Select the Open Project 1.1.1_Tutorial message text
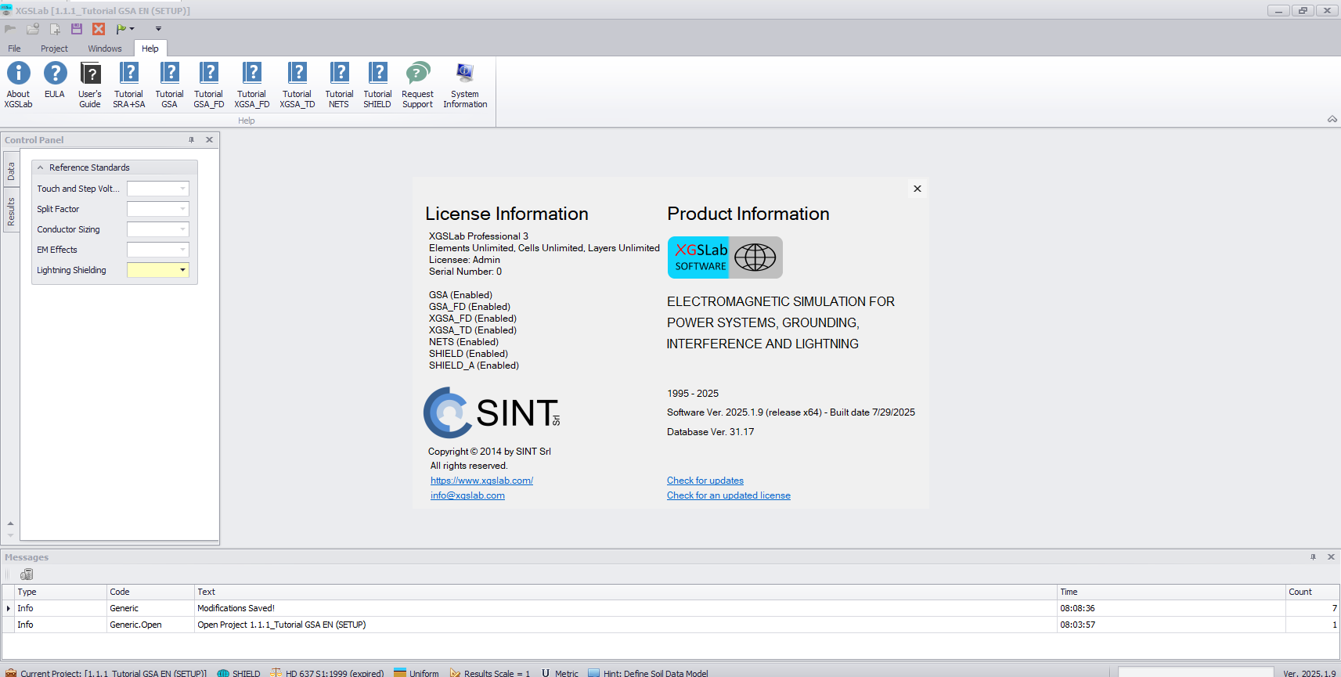 click(x=282, y=625)
